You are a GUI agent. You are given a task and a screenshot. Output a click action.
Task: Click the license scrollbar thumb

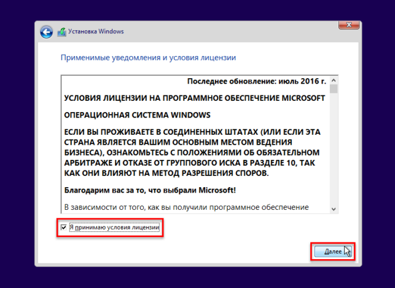coord(334,89)
